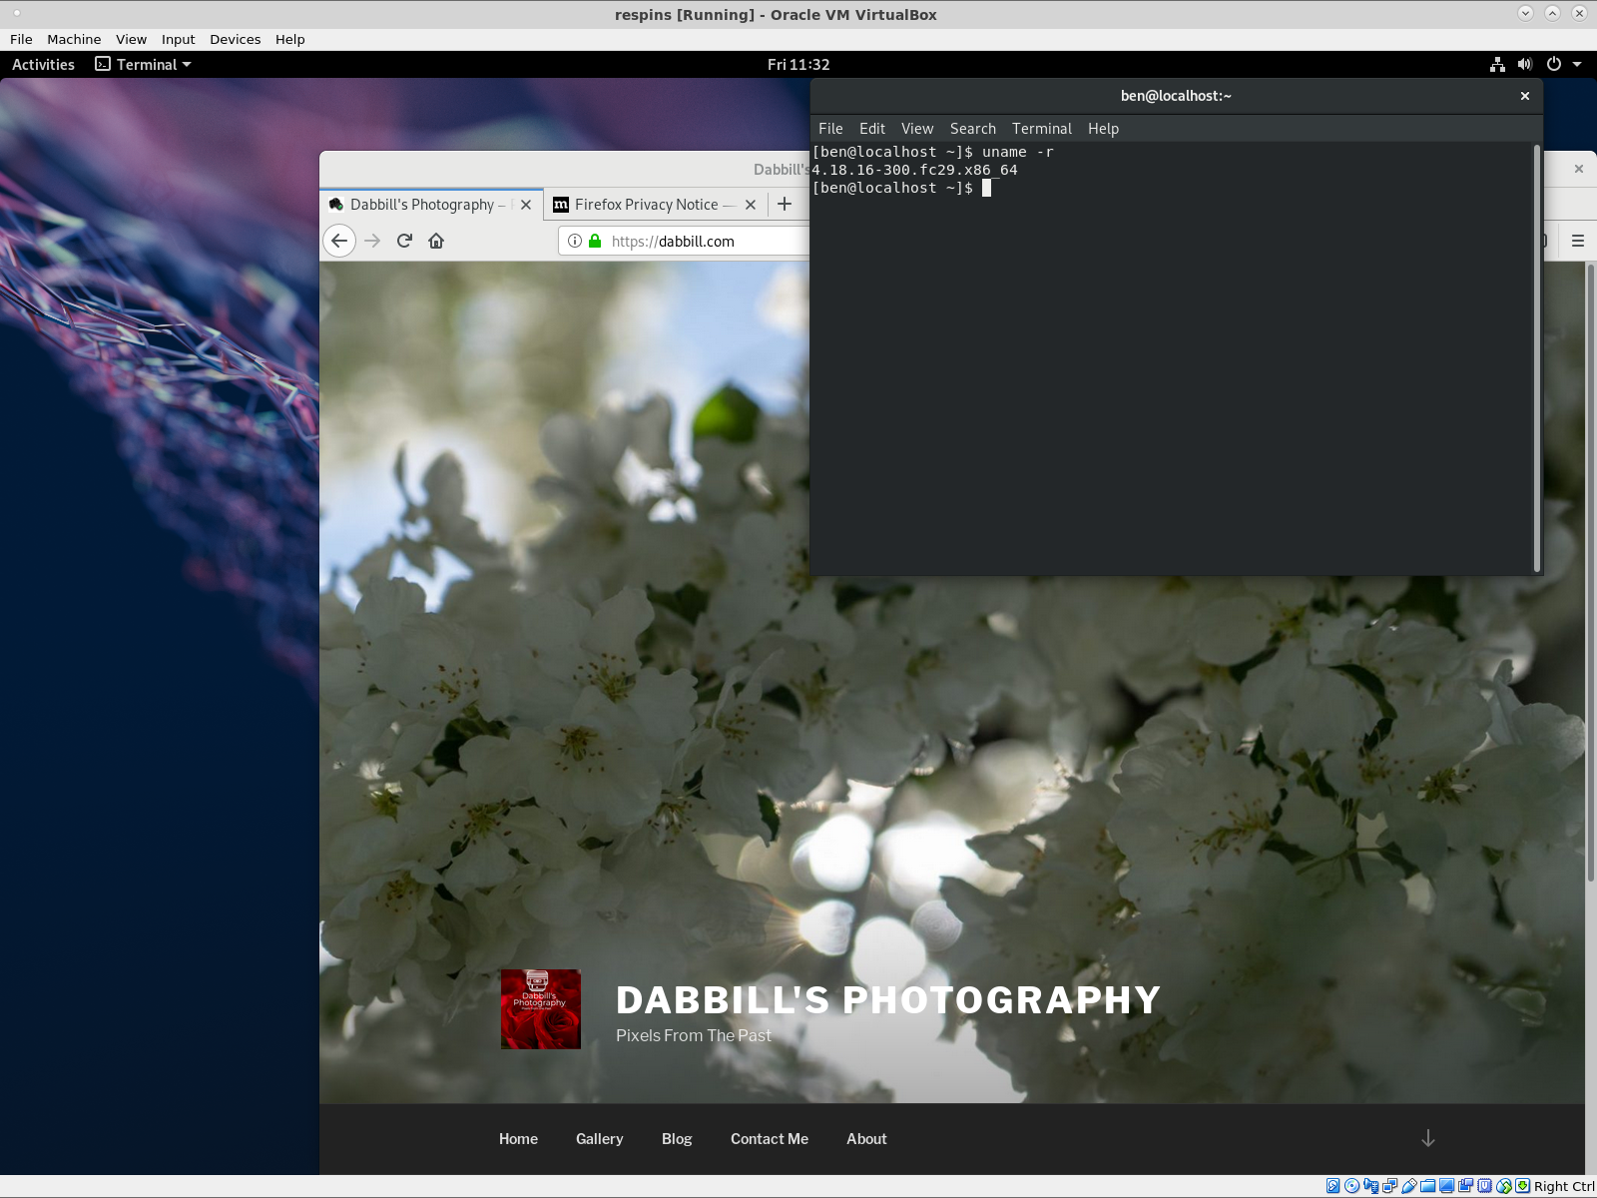This screenshot has width=1597, height=1198.
Task: Click the VirtualBox mouse integration icon
Action: click(1503, 1186)
